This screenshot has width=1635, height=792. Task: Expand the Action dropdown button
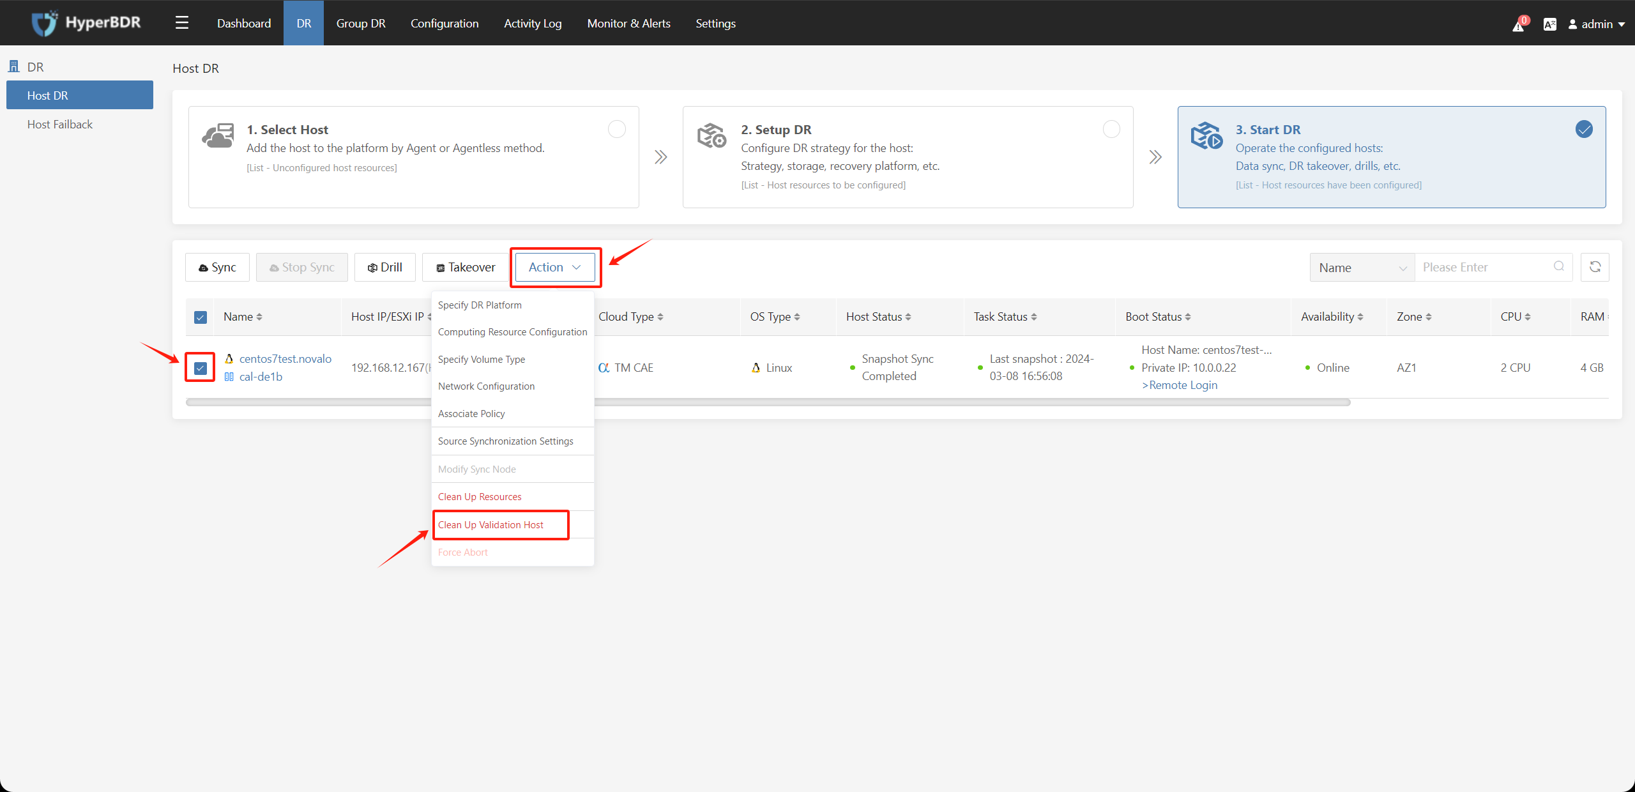point(555,267)
